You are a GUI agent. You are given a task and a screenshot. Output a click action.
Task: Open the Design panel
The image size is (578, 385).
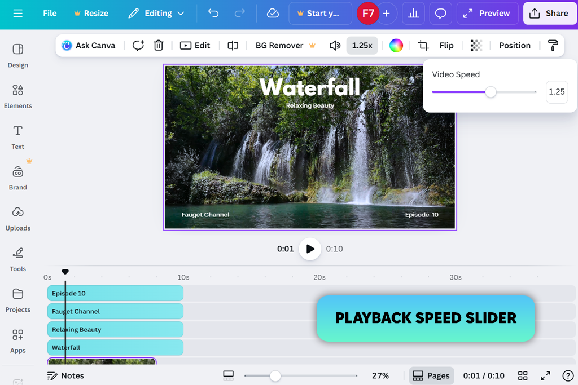17,56
